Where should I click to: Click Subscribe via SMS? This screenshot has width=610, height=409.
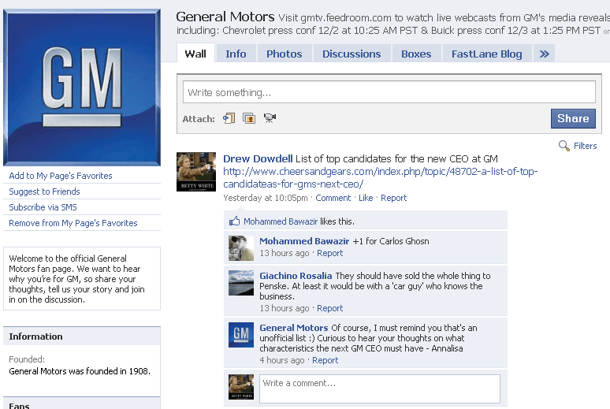pos(43,207)
